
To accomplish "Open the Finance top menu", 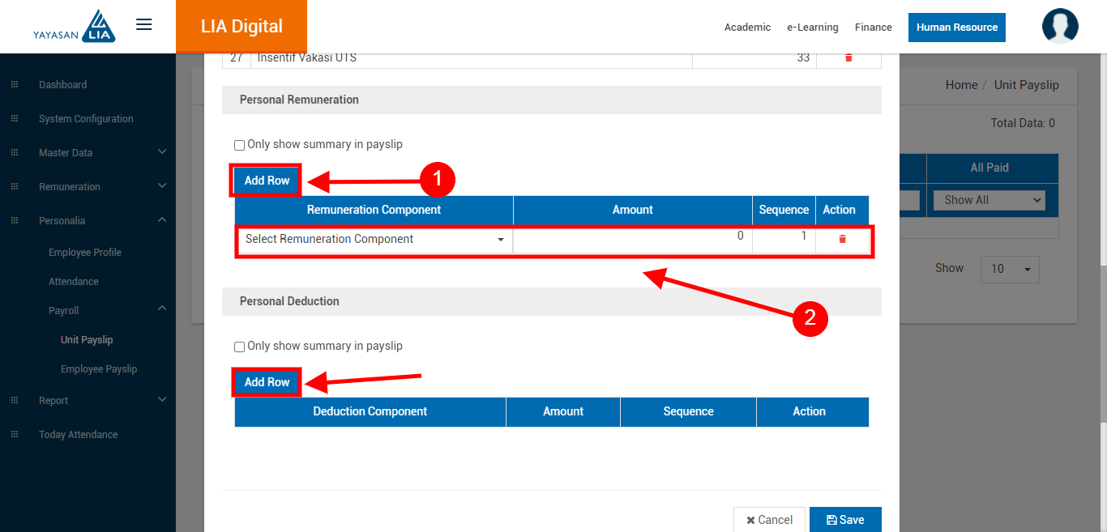I will tap(873, 28).
